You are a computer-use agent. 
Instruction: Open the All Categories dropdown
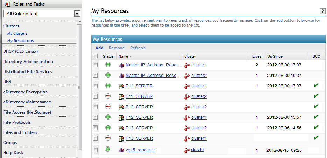[77, 14]
